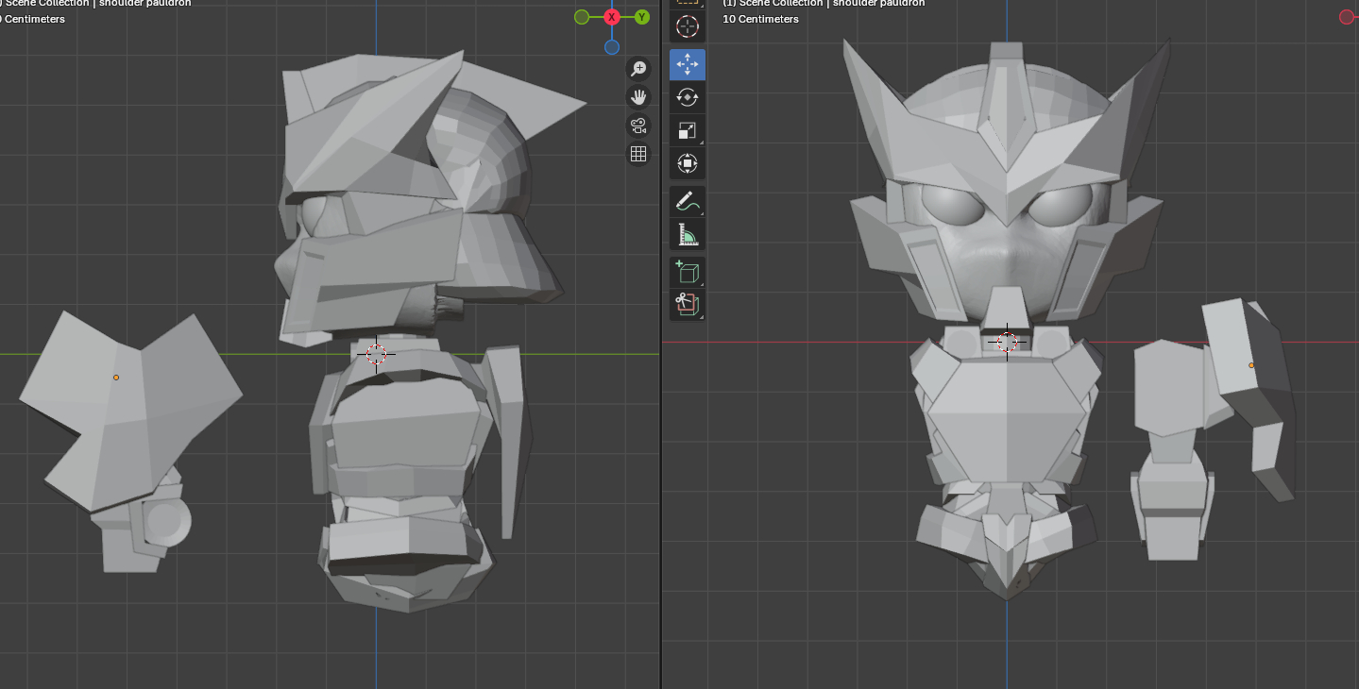Choose the Transform tool

point(687,164)
